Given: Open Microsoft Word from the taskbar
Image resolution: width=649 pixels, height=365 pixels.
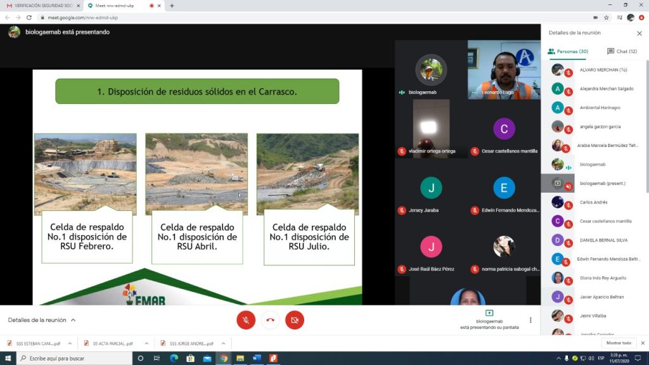Looking at the screenshot, I should [x=257, y=359].
